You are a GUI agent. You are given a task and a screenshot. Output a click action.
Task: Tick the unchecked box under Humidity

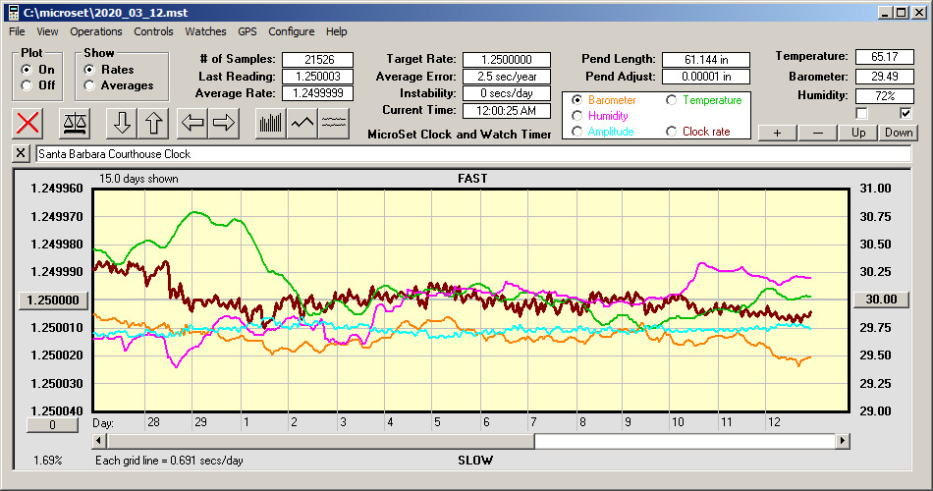pyautogui.click(x=861, y=113)
